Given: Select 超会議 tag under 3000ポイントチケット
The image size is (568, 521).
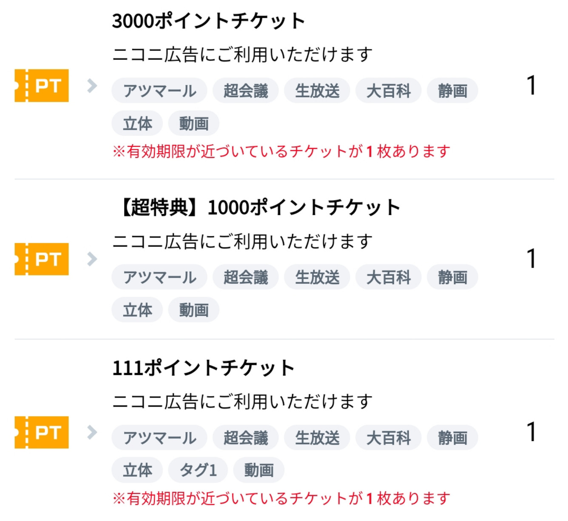Looking at the screenshot, I should pos(246,91).
